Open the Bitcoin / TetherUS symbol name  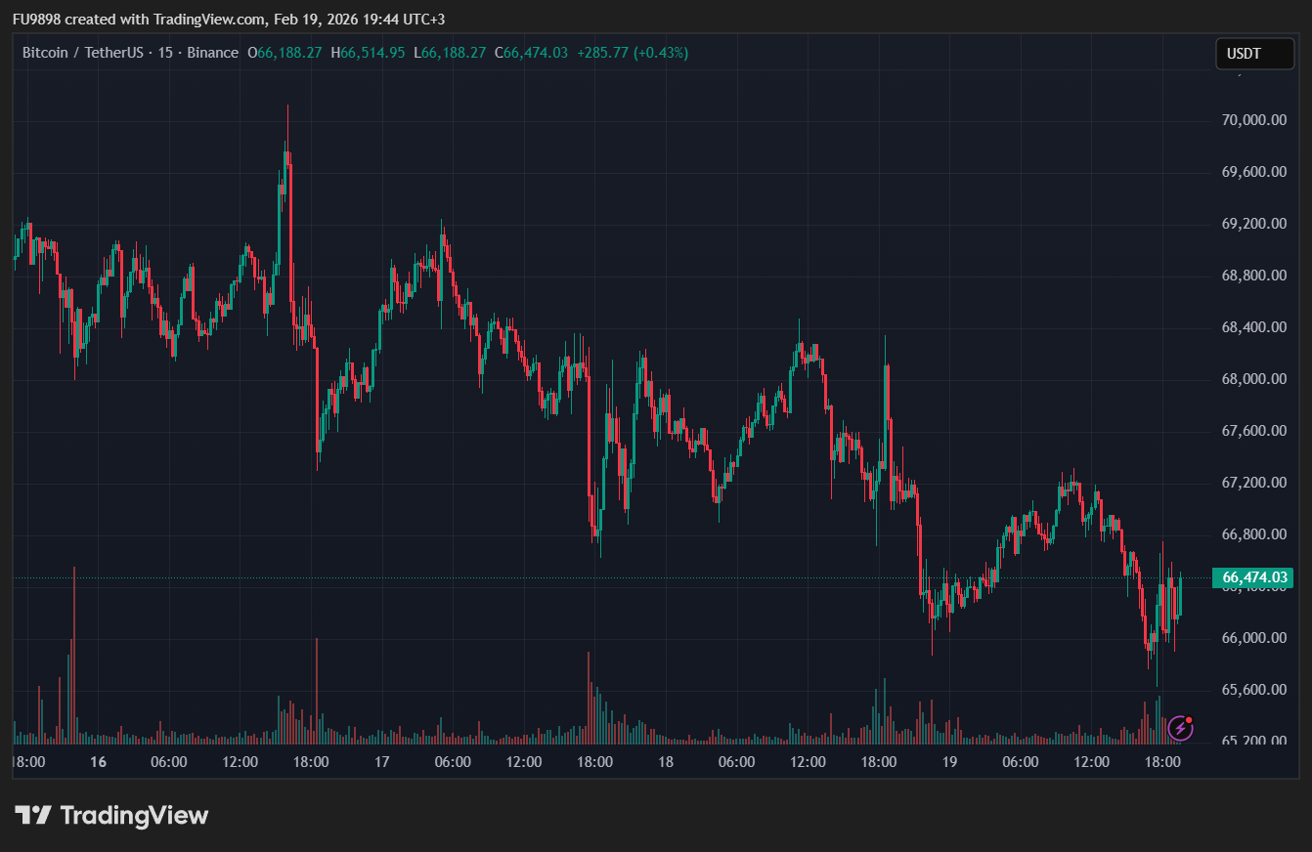[x=82, y=53]
